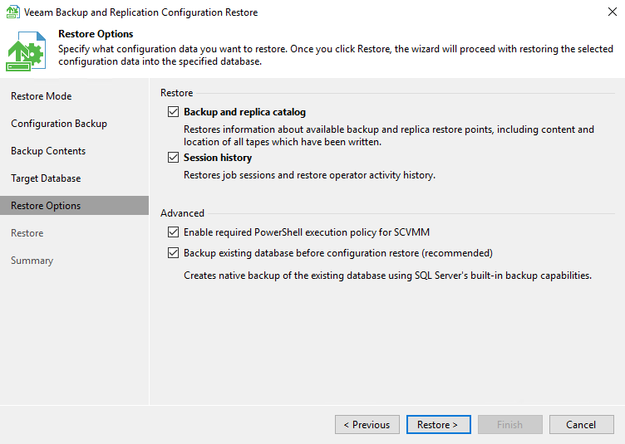This screenshot has width=625, height=444.
Task: Click the window title bar text
Action: [x=140, y=12]
